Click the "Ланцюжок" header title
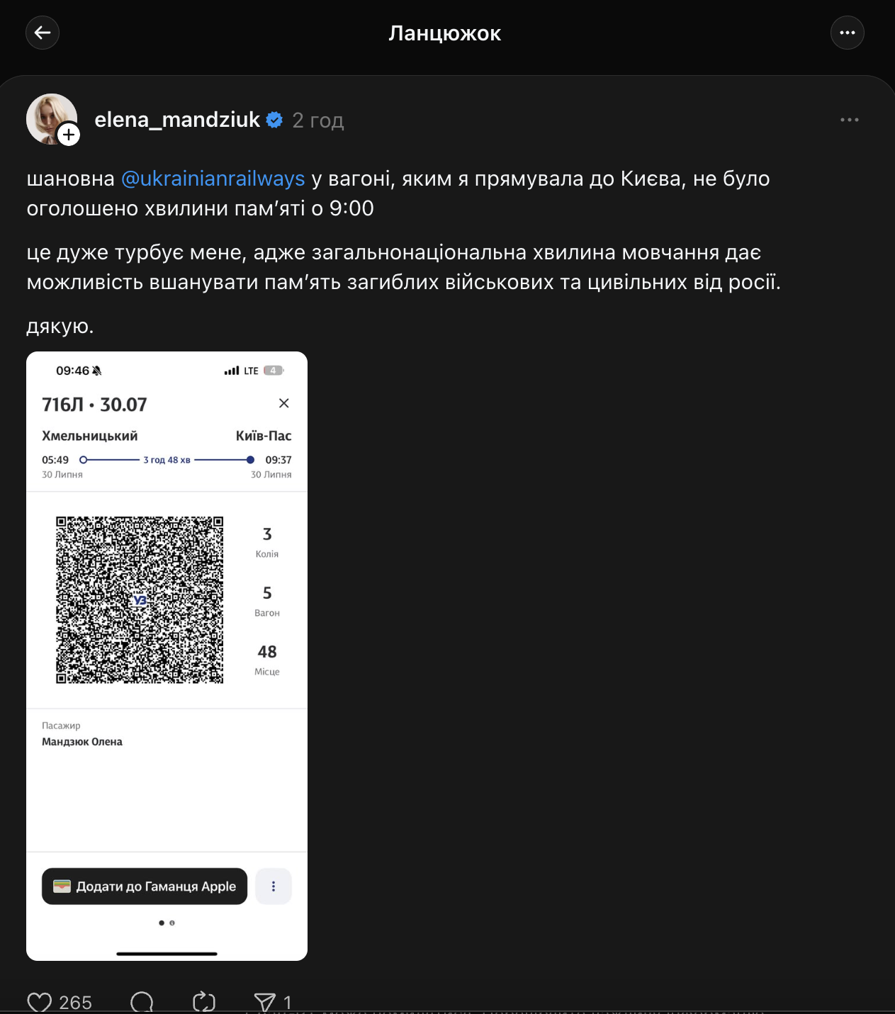 click(444, 33)
